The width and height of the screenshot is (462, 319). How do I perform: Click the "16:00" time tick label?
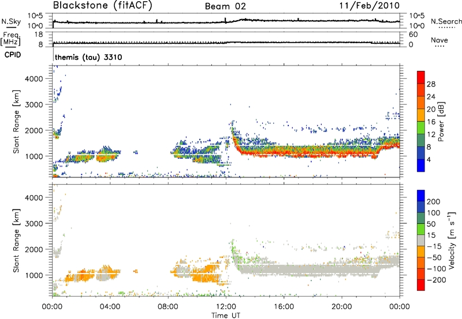coord(284,307)
